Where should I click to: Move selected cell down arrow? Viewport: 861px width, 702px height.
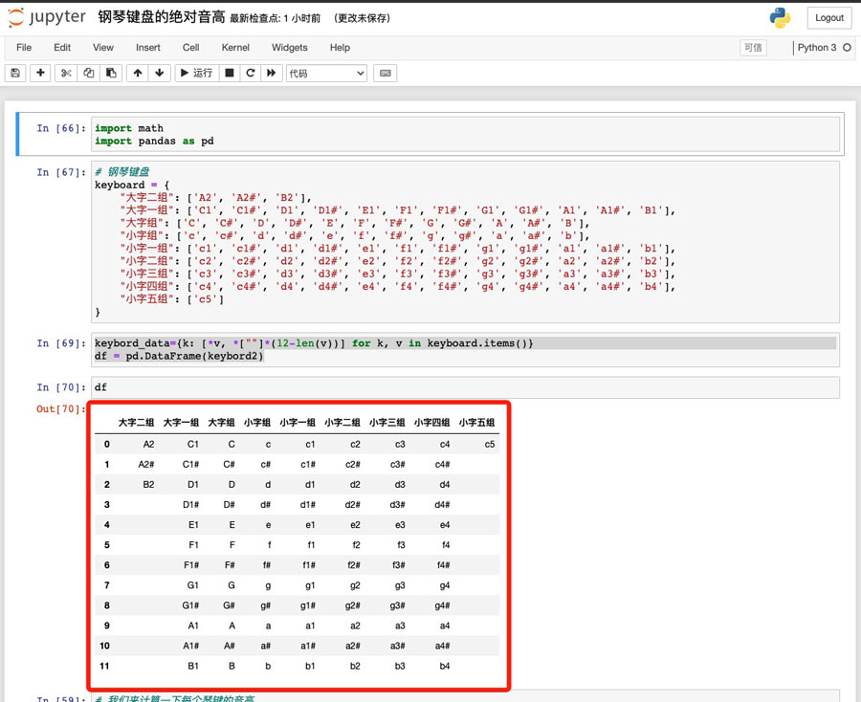(159, 73)
